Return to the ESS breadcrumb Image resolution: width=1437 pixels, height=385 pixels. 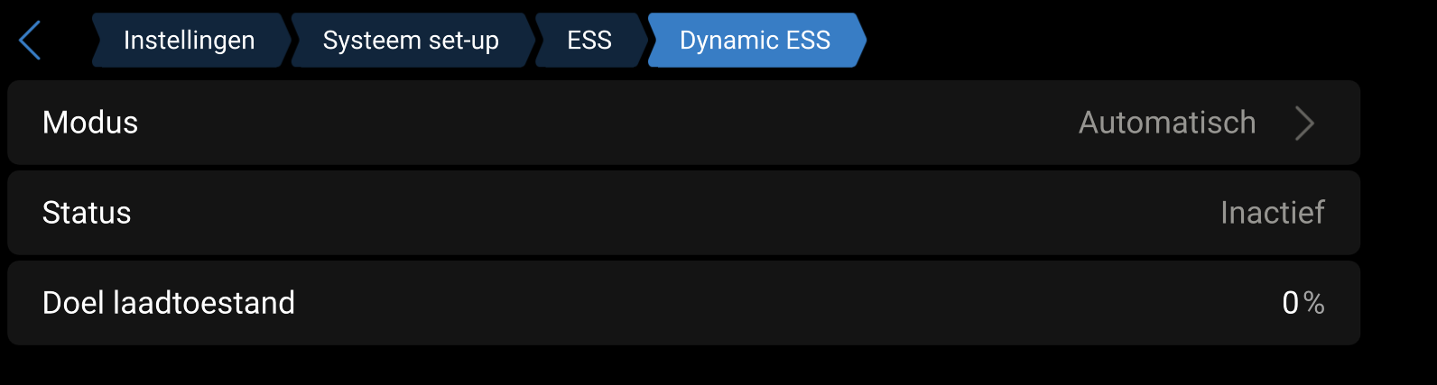[589, 41]
